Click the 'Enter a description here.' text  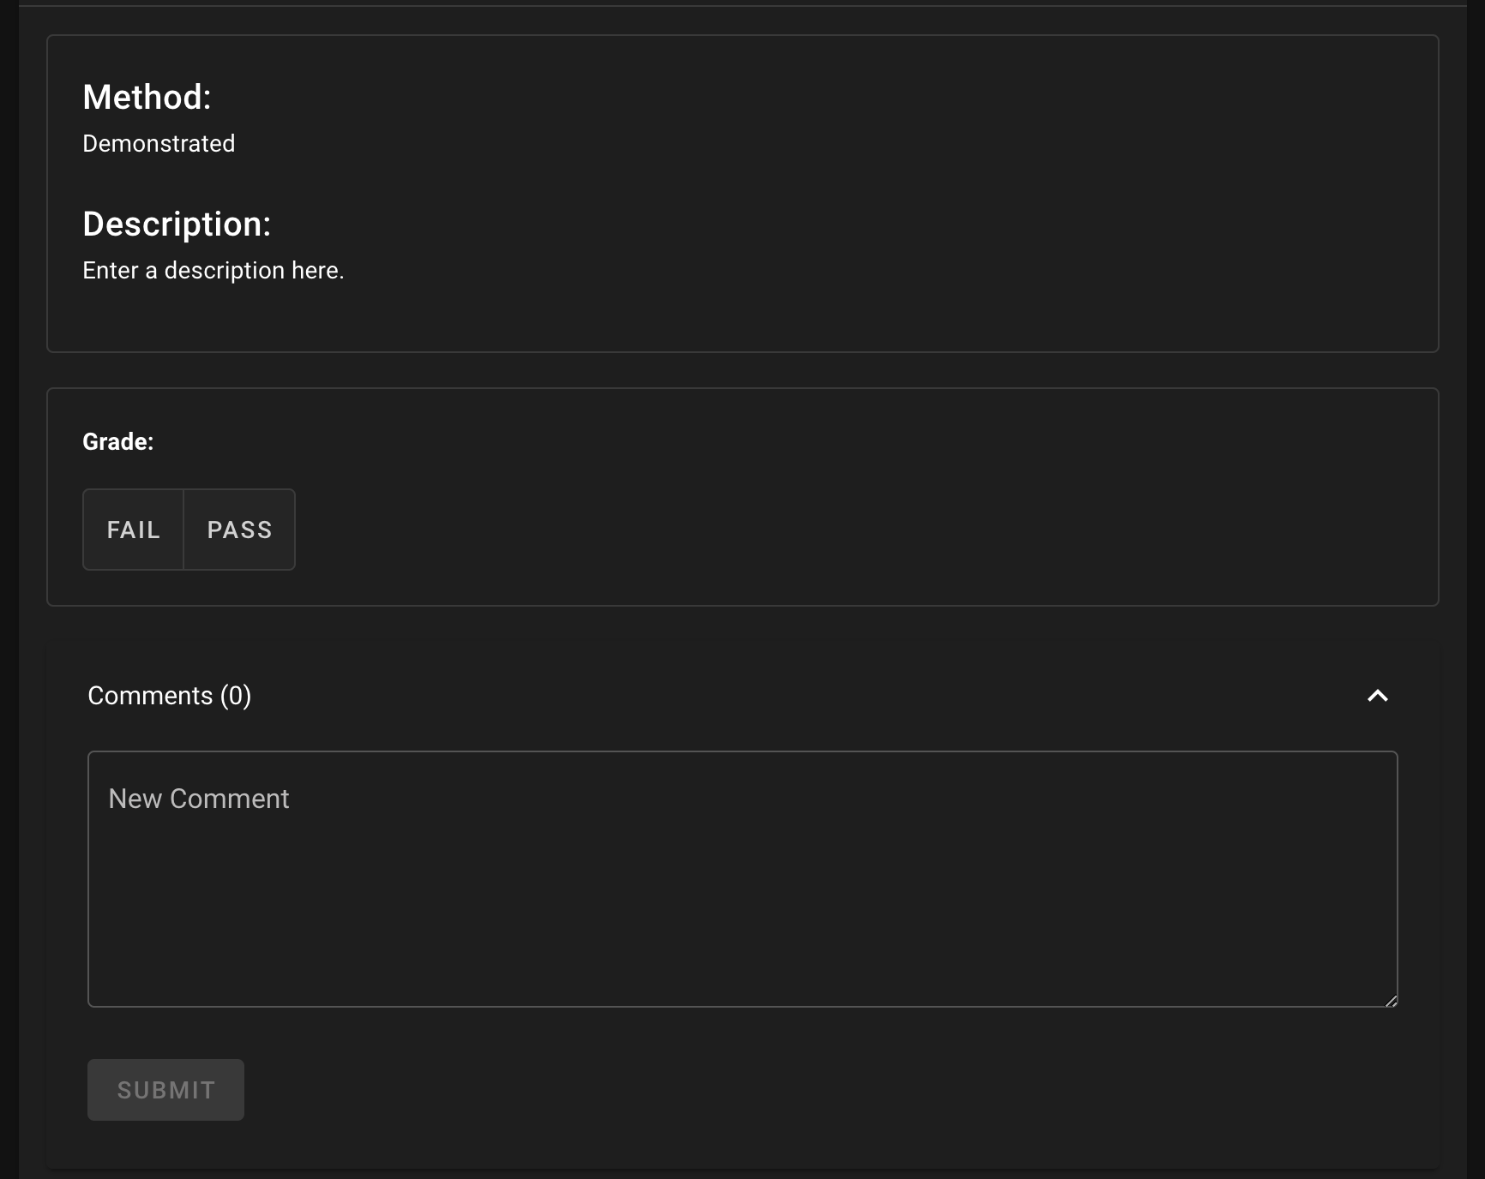click(x=213, y=271)
